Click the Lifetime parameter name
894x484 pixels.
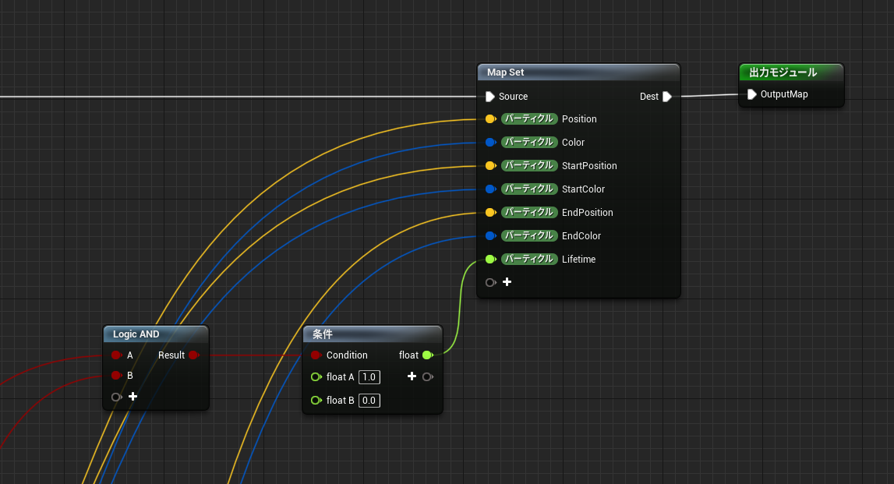(x=578, y=260)
